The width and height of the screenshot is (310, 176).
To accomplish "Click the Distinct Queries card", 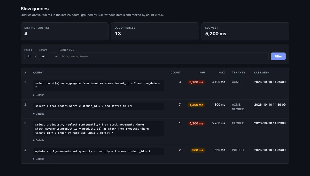I will pyautogui.click(x=65, y=31).
